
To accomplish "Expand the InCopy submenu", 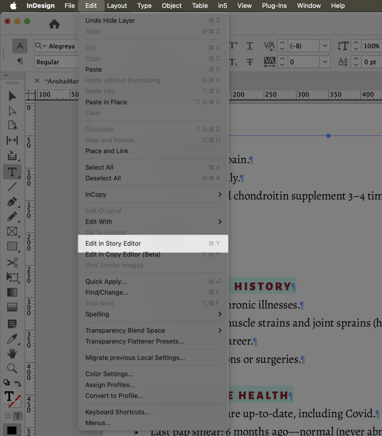I will [153, 195].
